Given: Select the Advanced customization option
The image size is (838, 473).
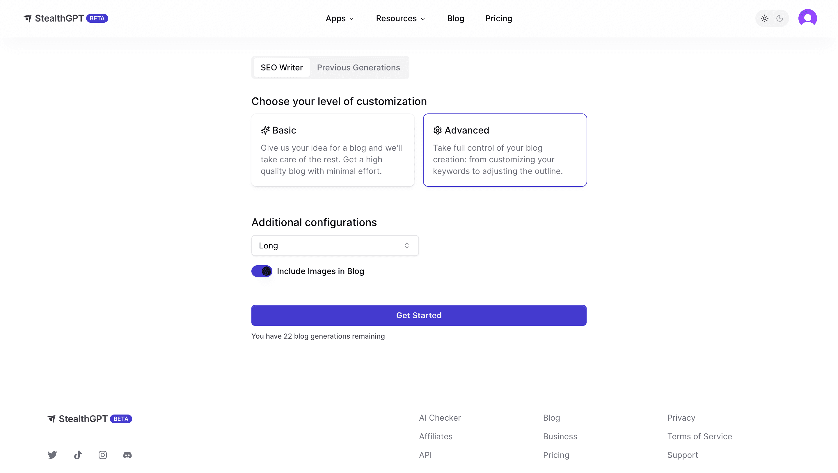Looking at the screenshot, I should [x=505, y=150].
